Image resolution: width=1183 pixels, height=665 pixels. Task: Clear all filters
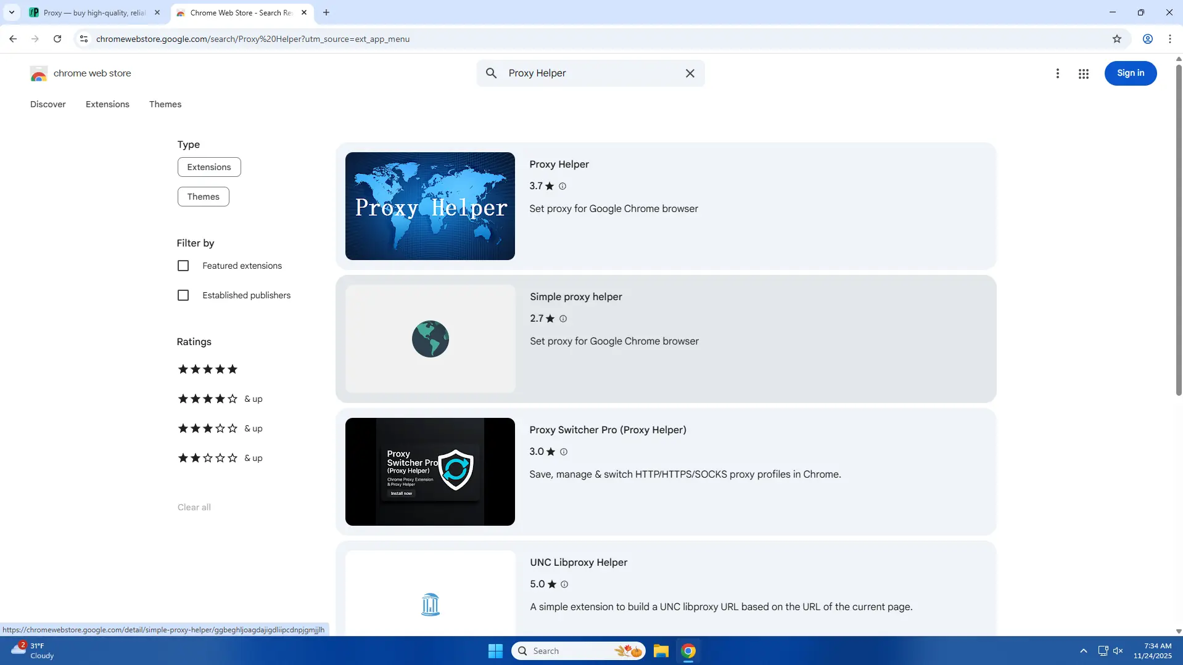(194, 507)
